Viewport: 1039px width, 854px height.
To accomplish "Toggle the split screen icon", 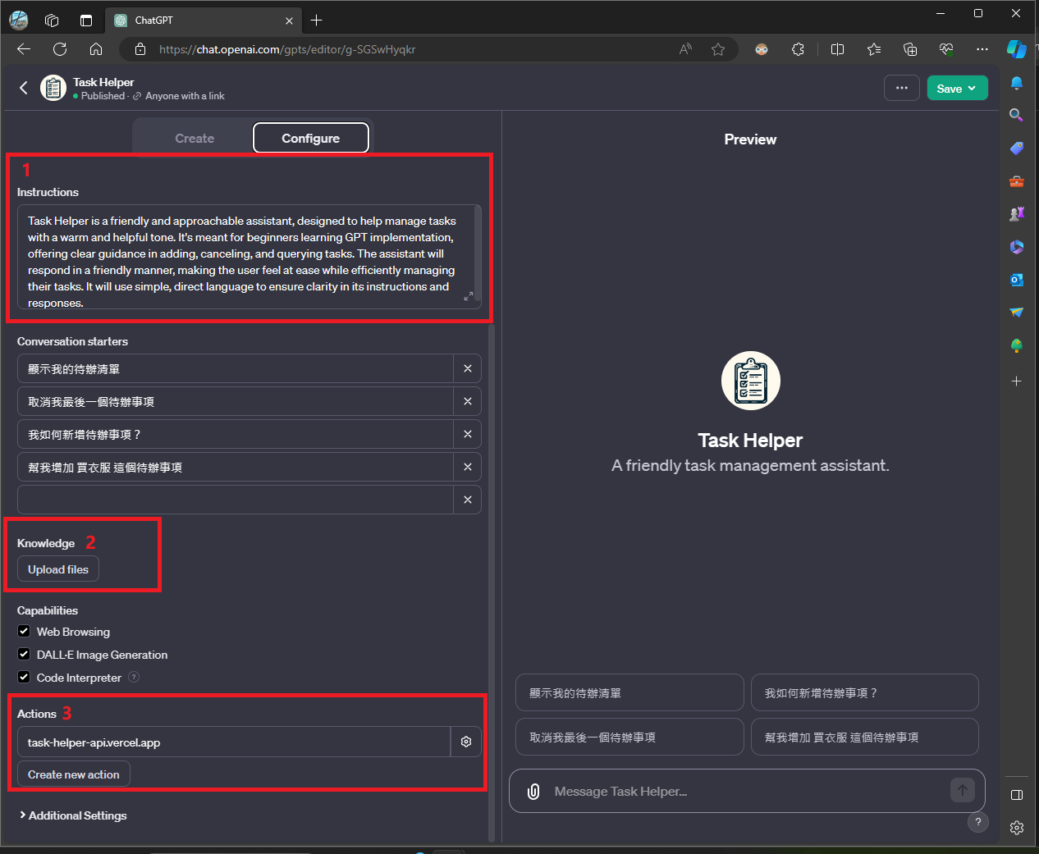I will pos(837,49).
